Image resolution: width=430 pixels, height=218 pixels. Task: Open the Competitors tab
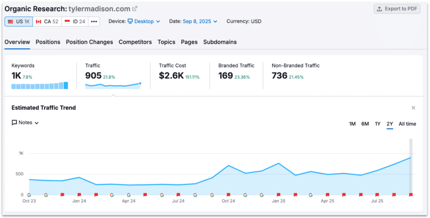135,42
